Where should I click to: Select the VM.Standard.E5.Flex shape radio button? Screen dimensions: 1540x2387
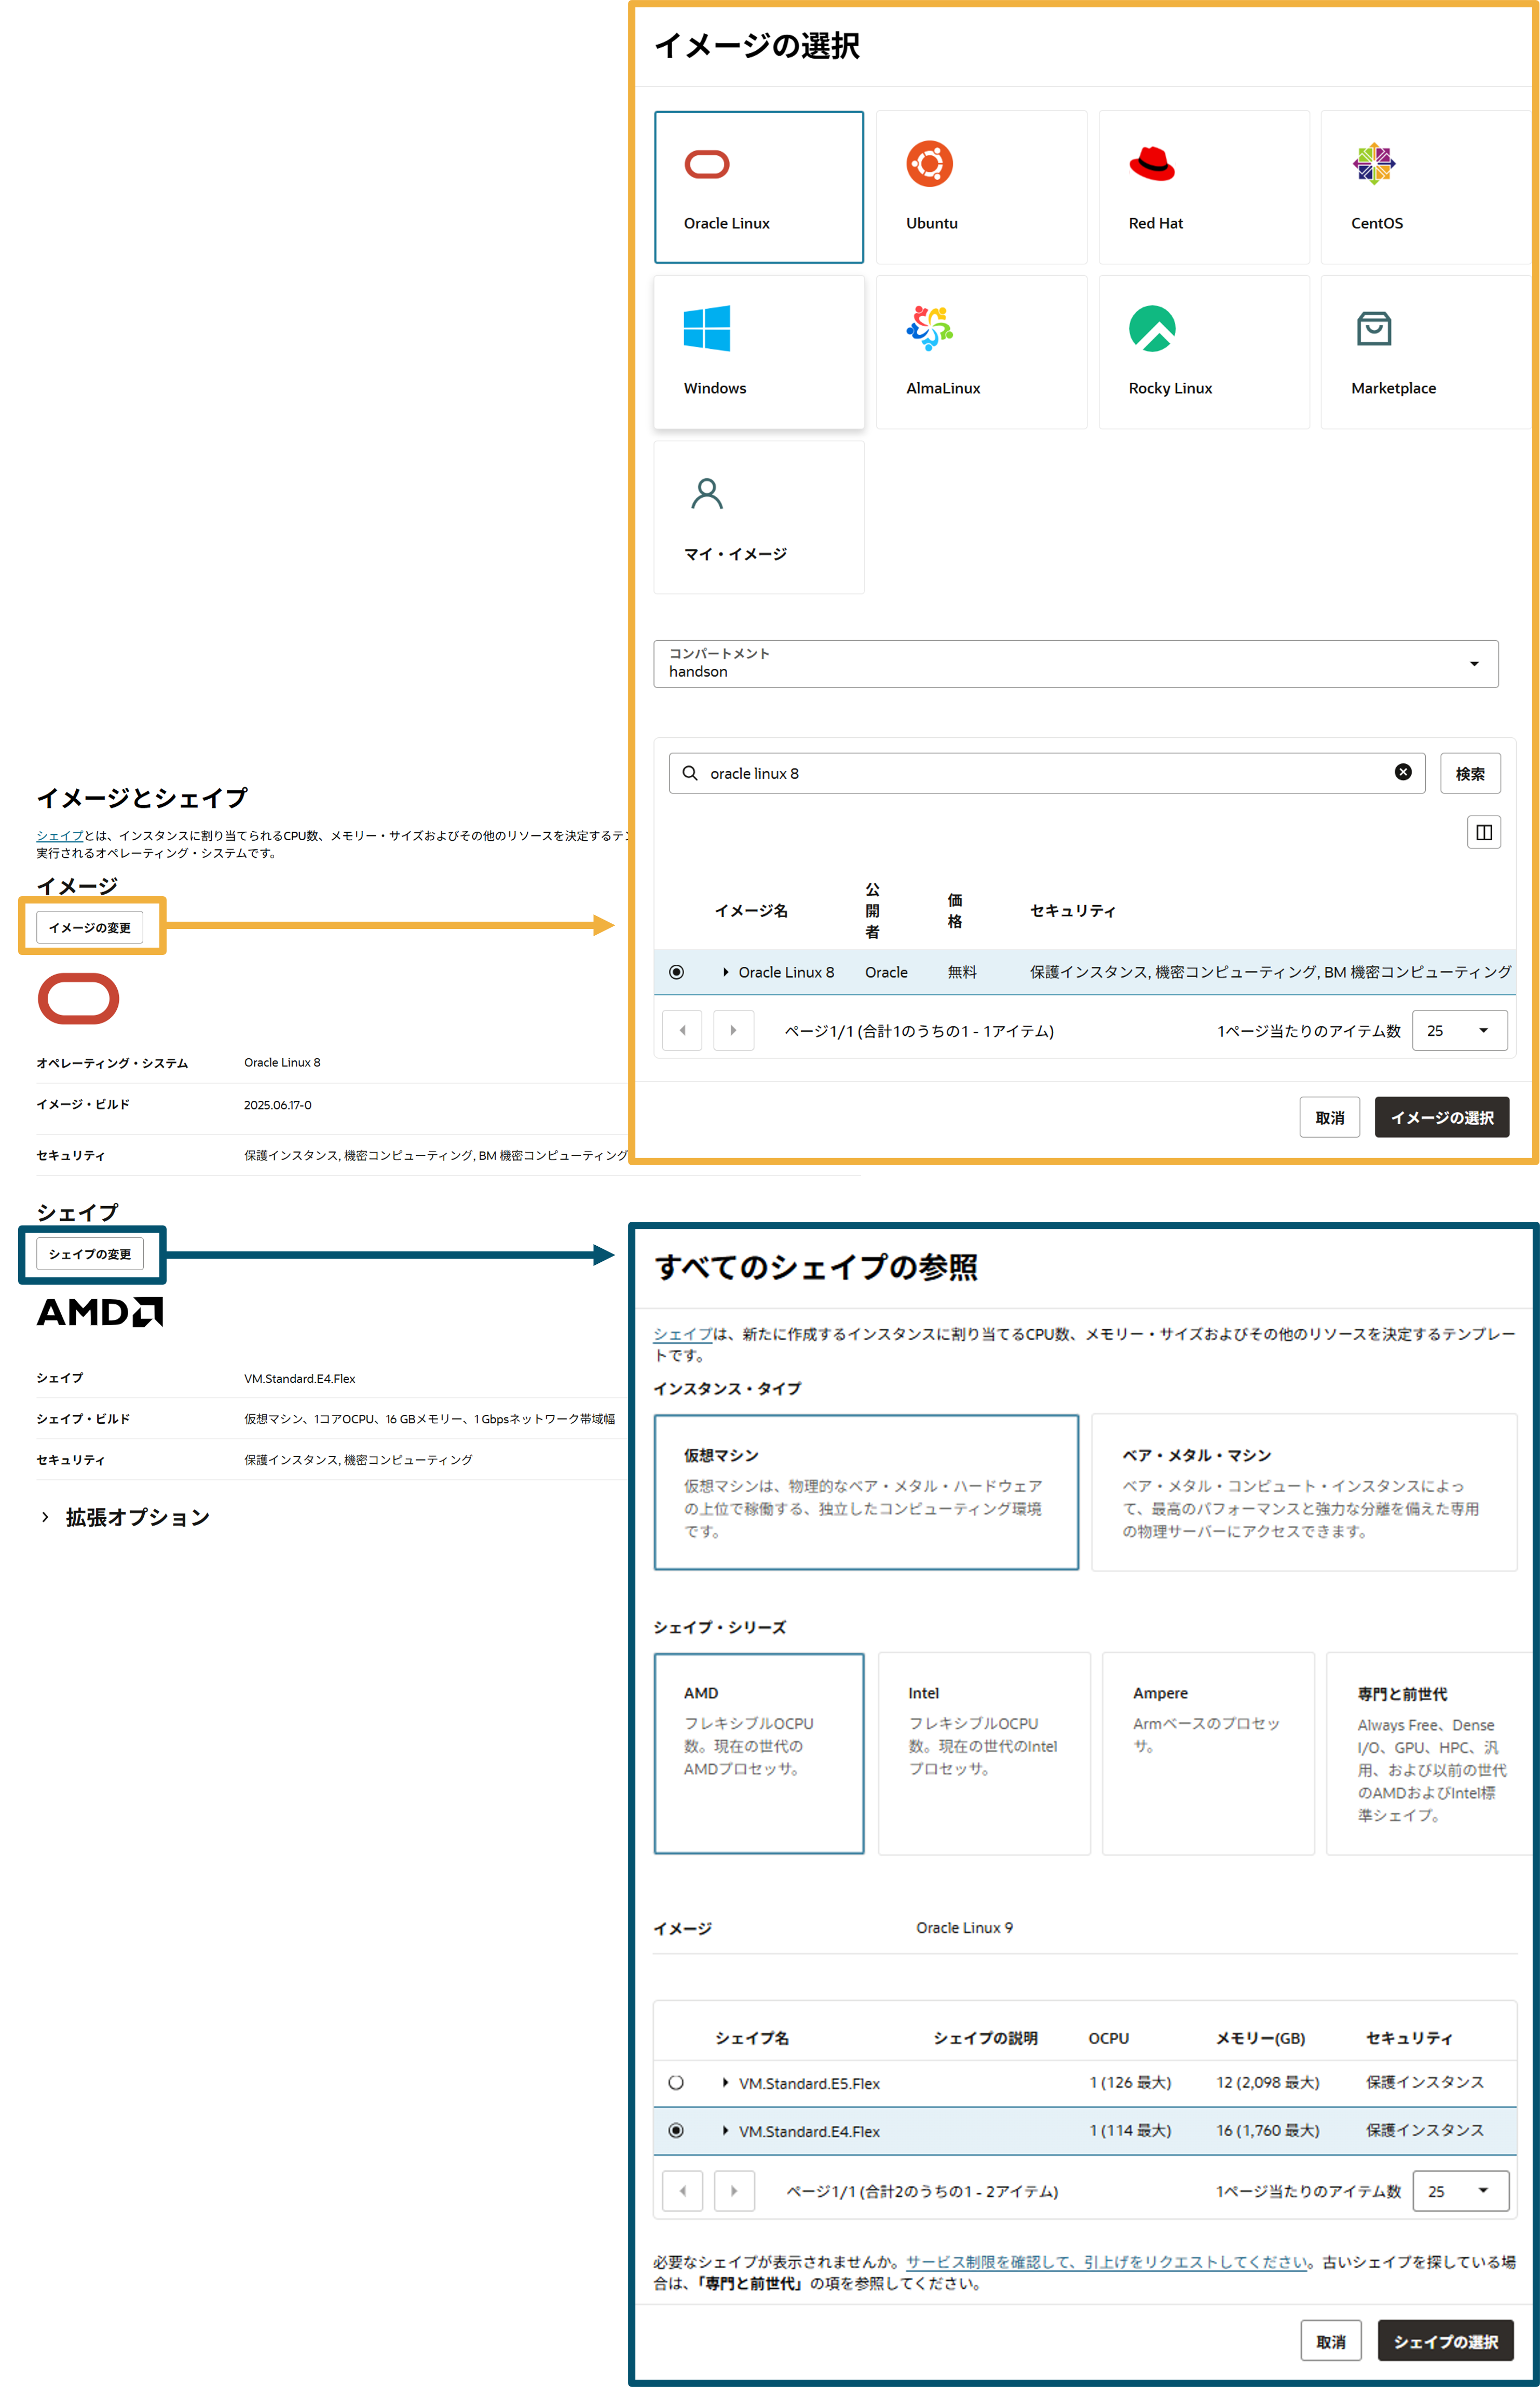pos(677,2083)
